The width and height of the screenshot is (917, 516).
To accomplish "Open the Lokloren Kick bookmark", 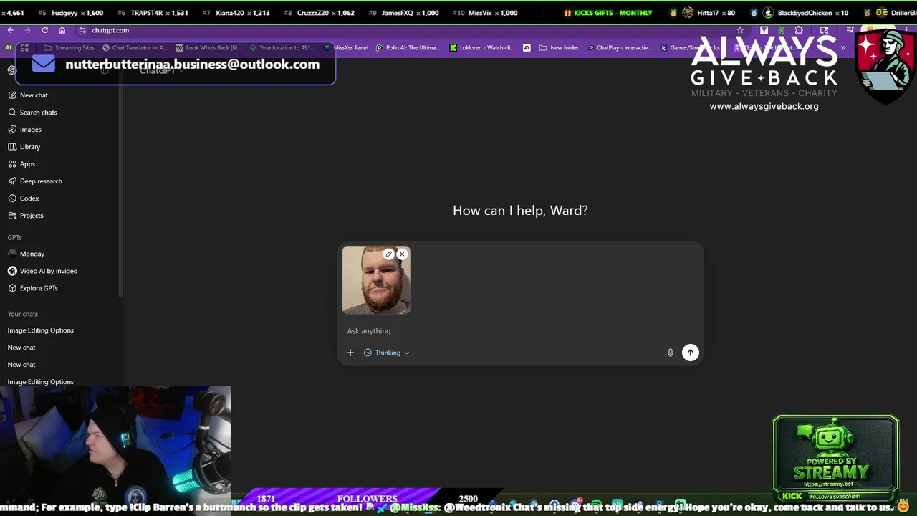I will (x=482, y=47).
